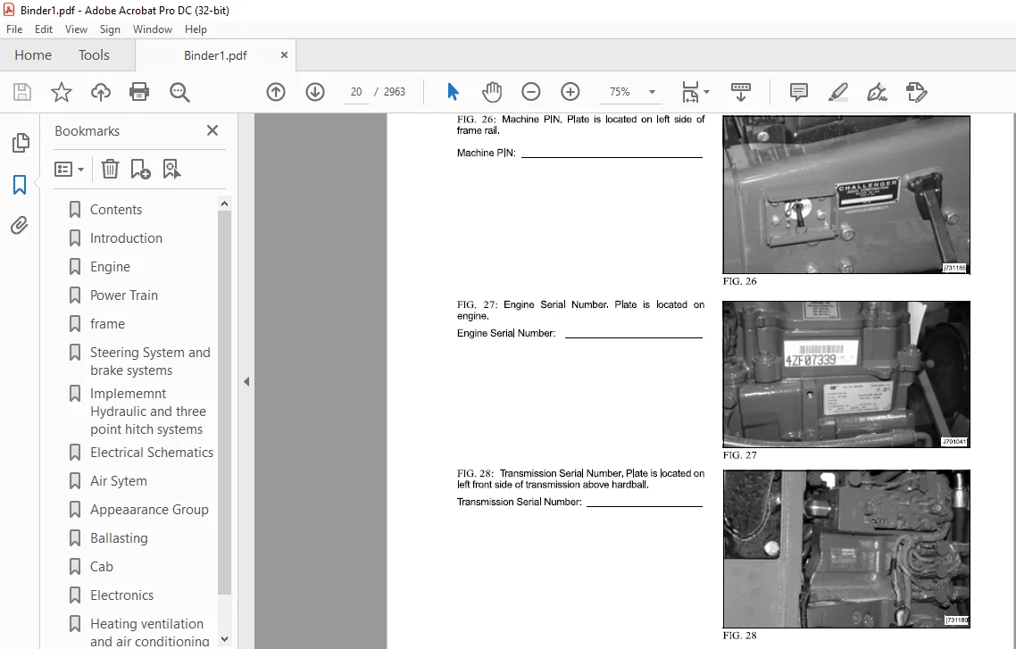Image resolution: width=1016 pixels, height=649 pixels.
Task: Zoom in with plus icon
Action: [570, 92]
